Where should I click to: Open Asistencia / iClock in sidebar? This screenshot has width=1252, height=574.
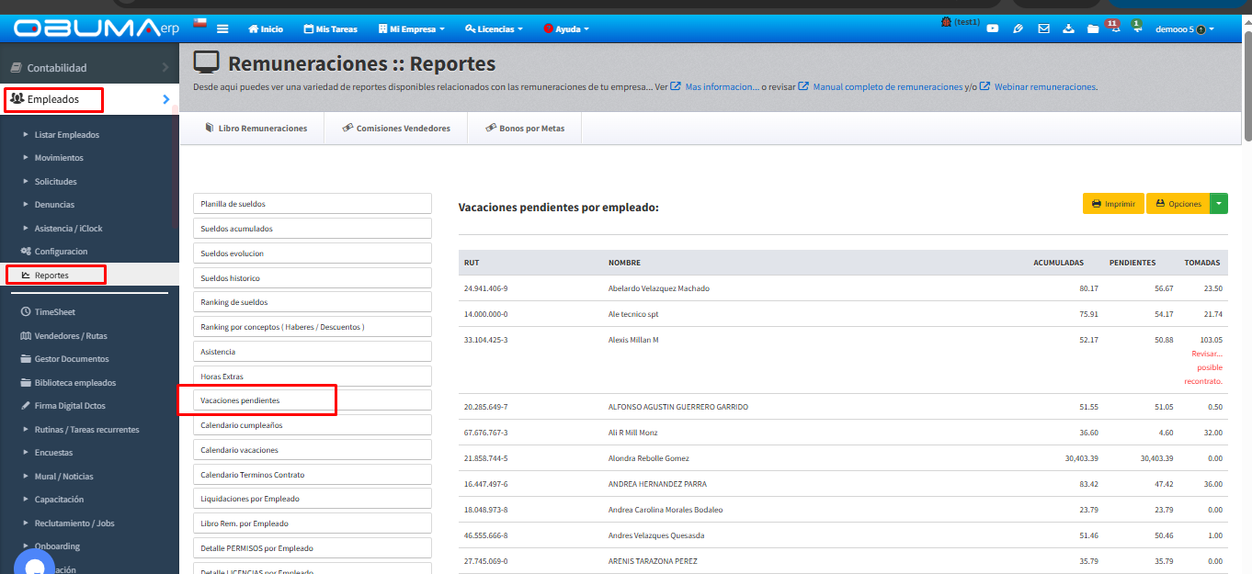pyautogui.click(x=69, y=229)
